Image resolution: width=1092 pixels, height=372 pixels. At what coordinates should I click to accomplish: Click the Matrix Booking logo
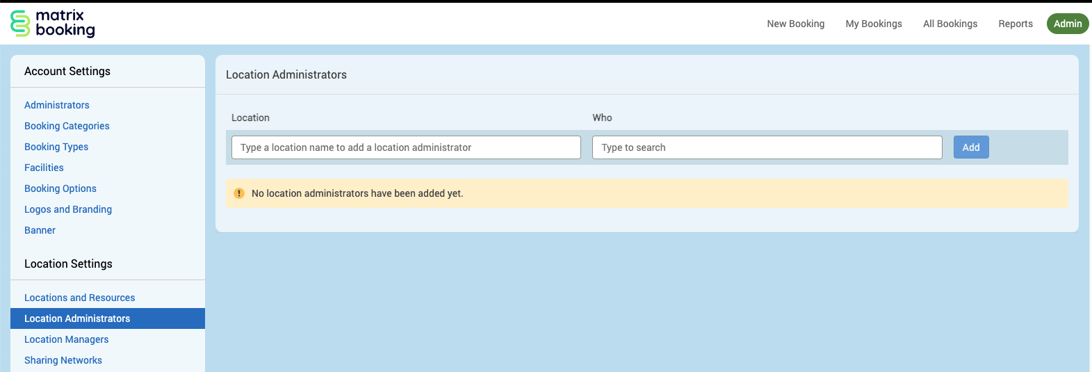coord(53,23)
